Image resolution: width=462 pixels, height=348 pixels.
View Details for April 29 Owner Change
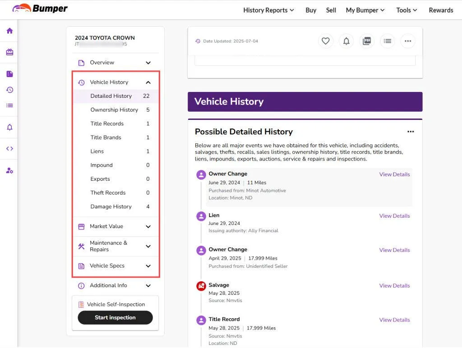point(394,250)
